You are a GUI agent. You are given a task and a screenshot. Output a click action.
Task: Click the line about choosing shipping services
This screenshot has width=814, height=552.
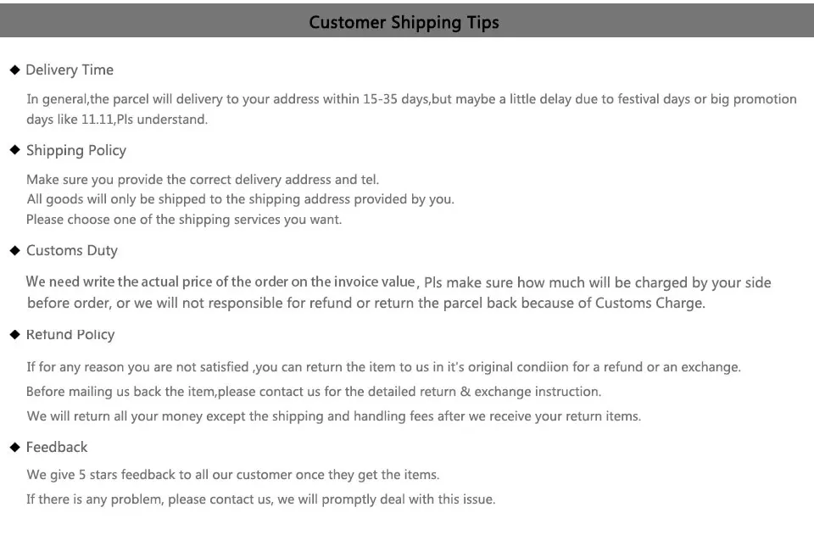184,220
